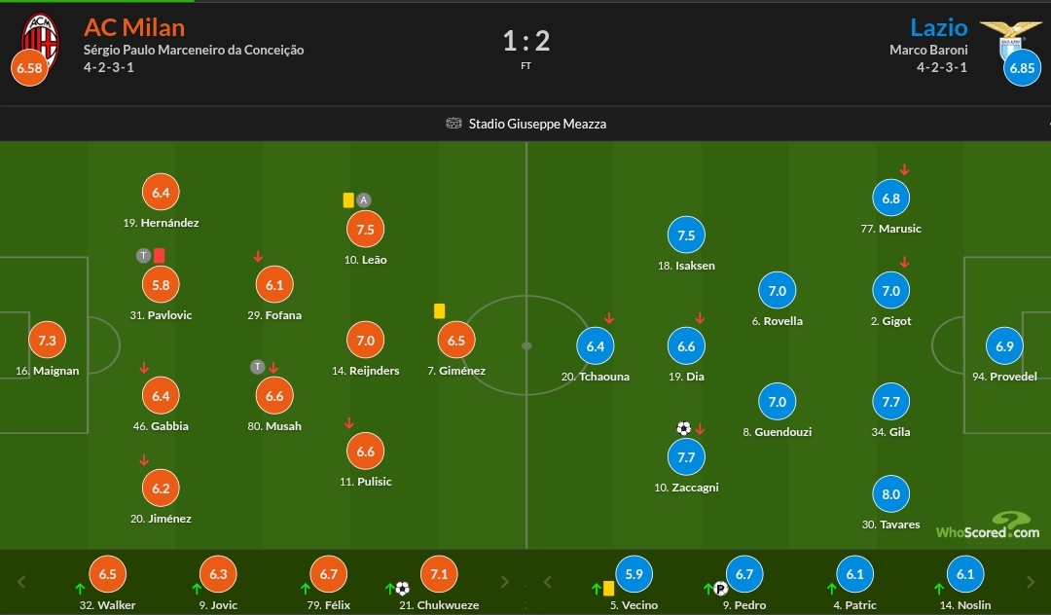
Task: Click Leão's assist badge icon
Action: 363,199
